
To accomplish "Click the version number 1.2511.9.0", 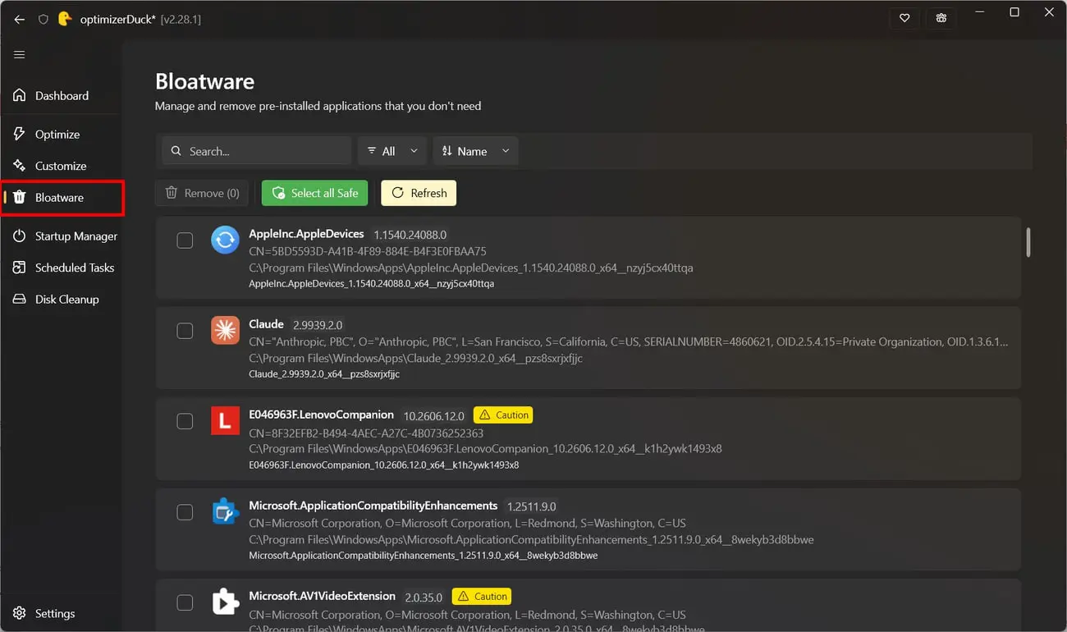I will coord(532,506).
